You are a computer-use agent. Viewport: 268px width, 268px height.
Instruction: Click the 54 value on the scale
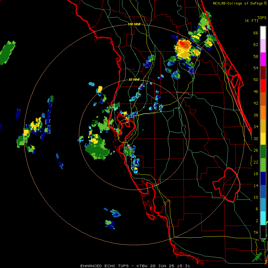coord(256,68)
